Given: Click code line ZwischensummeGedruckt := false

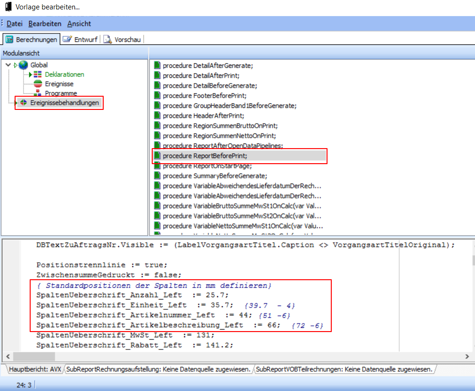Looking at the screenshot, I should (109, 275).
